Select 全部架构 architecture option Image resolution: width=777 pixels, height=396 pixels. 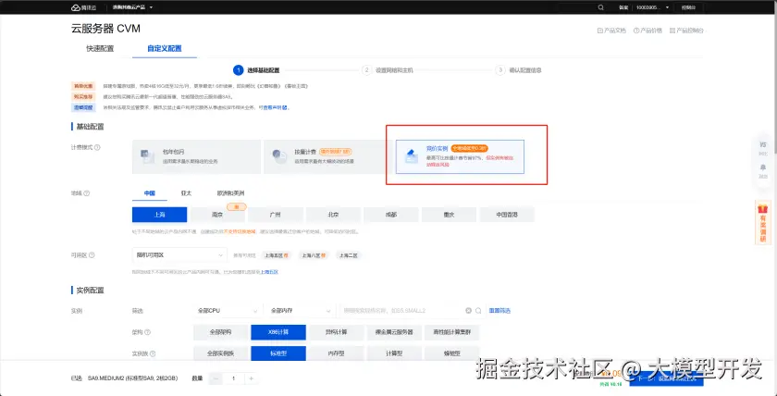click(220, 332)
